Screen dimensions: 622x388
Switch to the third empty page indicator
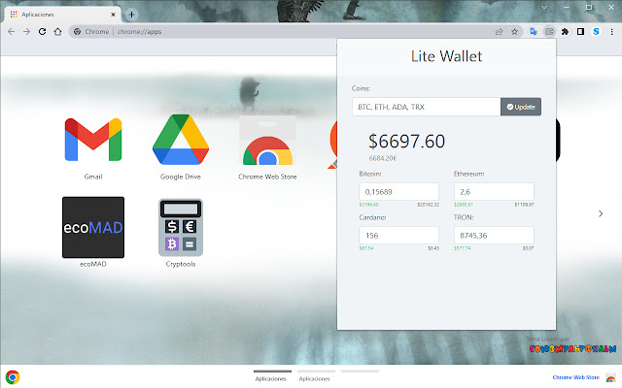[360, 372]
